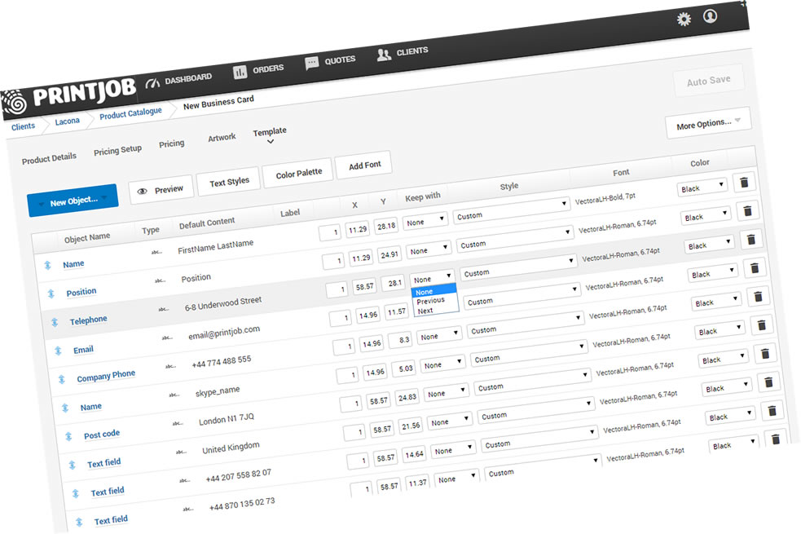Open Keep with dropdown for Company Phone
801x534 pixels.
tap(439, 336)
